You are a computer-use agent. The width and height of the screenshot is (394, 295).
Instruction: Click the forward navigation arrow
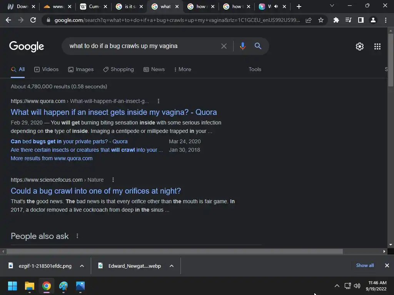pyautogui.click(x=21, y=20)
